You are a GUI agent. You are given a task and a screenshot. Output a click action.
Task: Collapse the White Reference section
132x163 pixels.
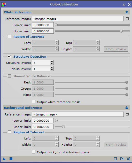pos(127,12)
